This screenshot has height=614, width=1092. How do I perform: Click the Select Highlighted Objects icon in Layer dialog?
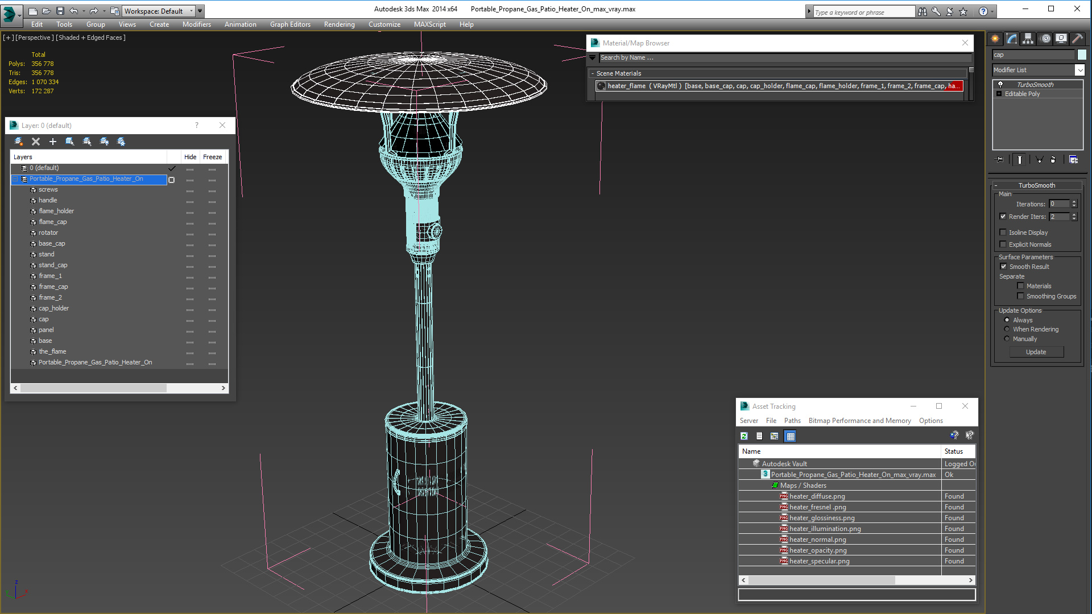pos(70,142)
